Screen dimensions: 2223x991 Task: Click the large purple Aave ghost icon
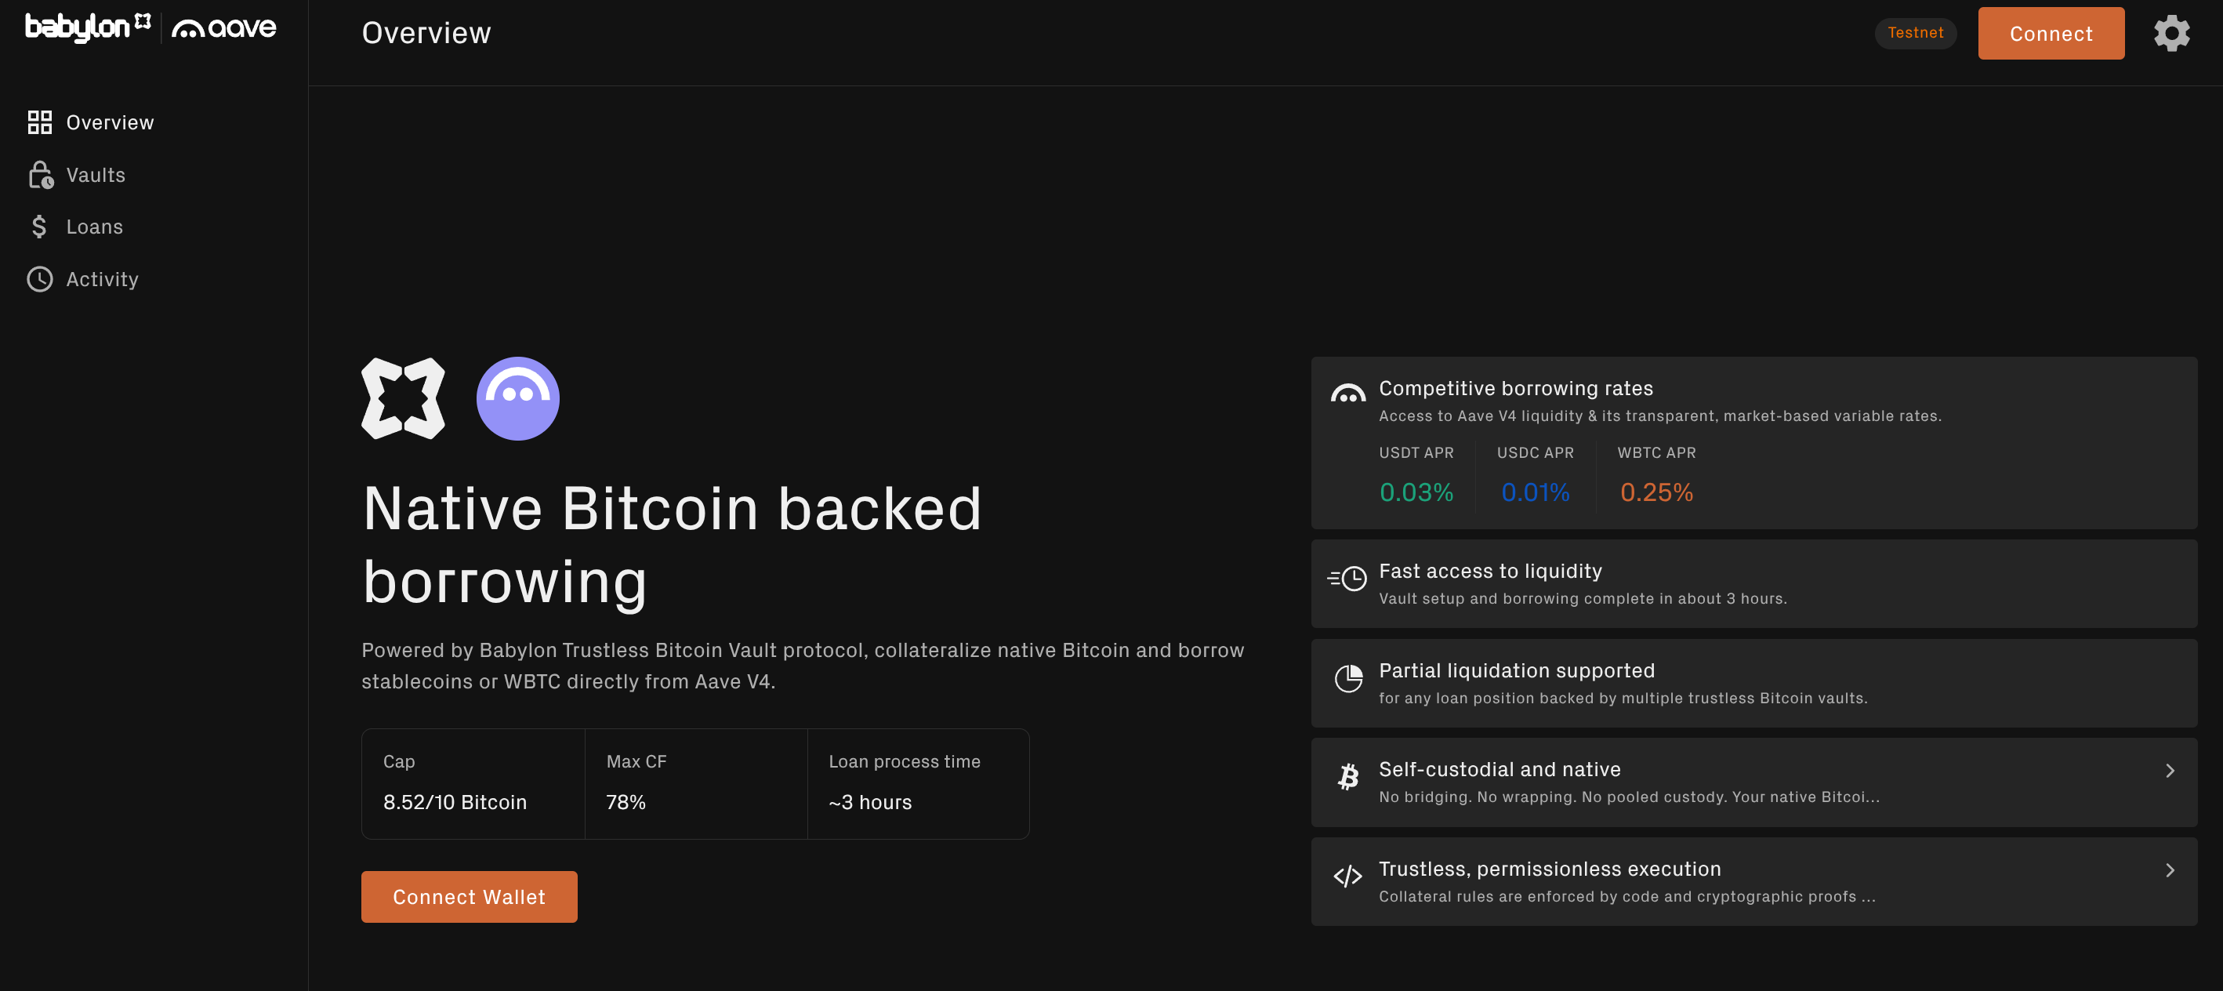tap(518, 399)
